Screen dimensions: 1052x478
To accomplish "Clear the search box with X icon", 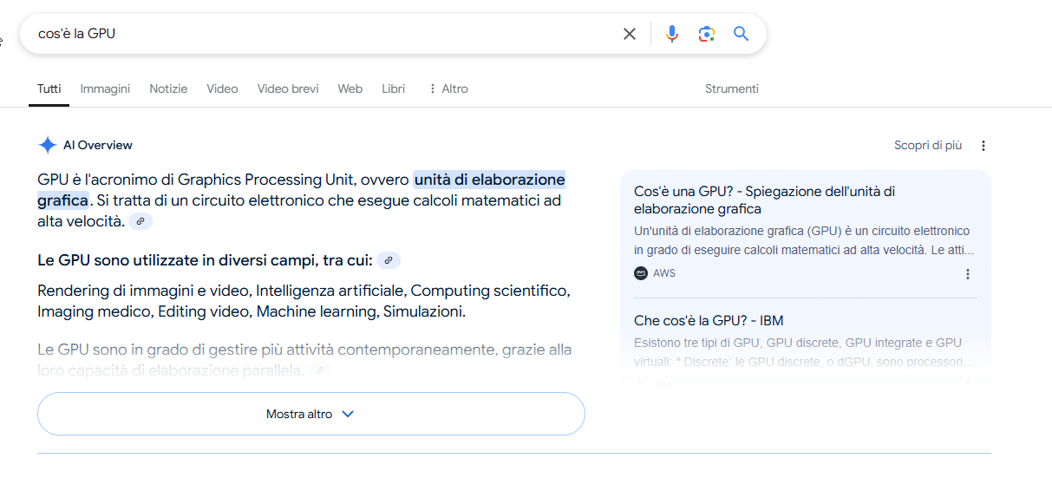I will click(630, 34).
